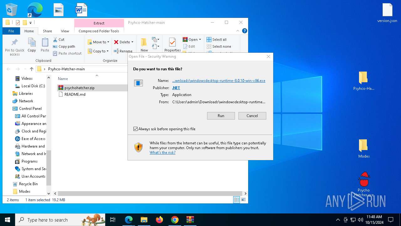Click the Psyhco-Hatcher-main address path
The width and height of the screenshot is (401, 226).
point(66,69)
